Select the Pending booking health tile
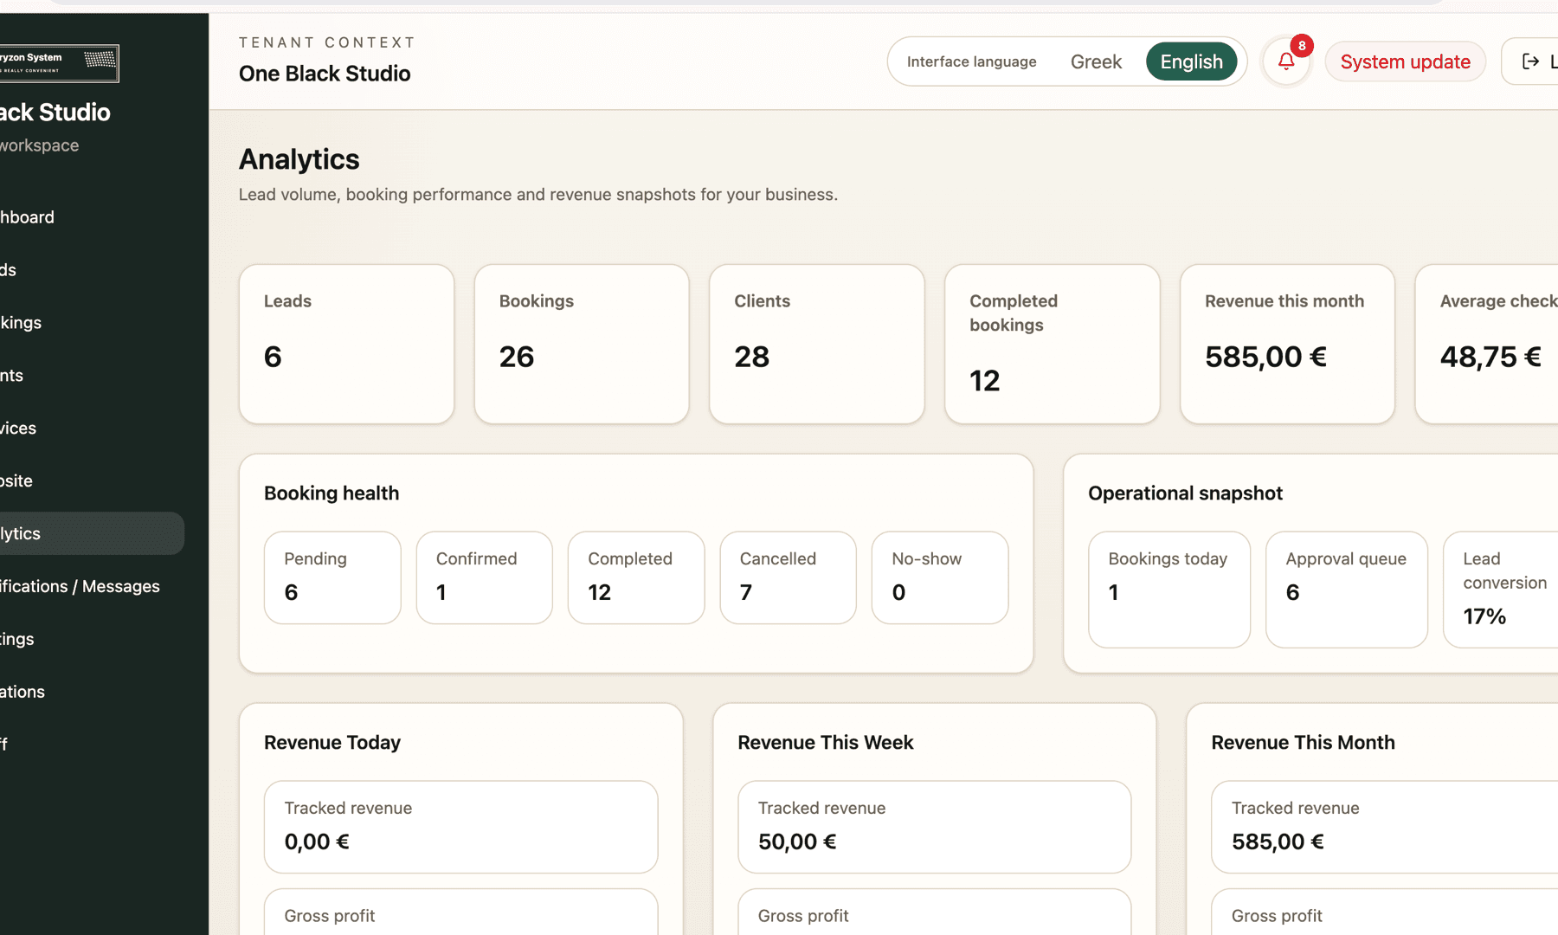 coord(332,577)
